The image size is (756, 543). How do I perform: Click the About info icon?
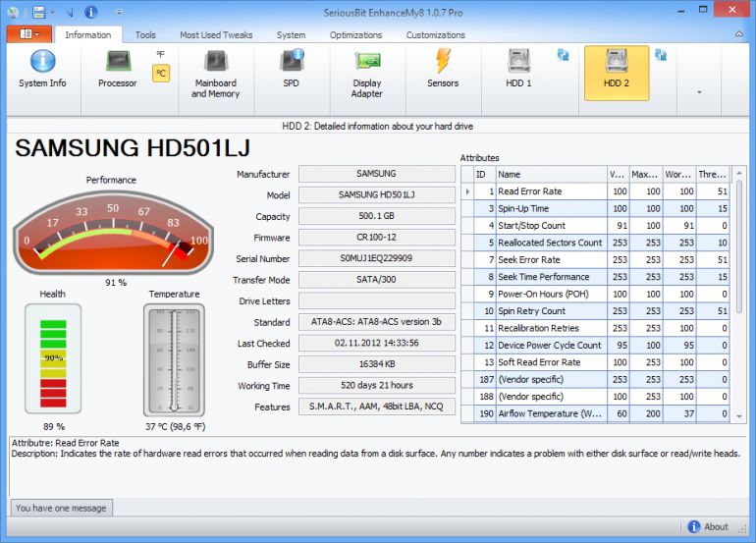coord(693,526)
